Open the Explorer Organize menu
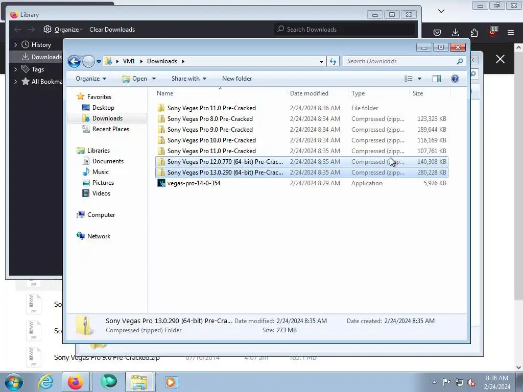 (x=91, y=79)
